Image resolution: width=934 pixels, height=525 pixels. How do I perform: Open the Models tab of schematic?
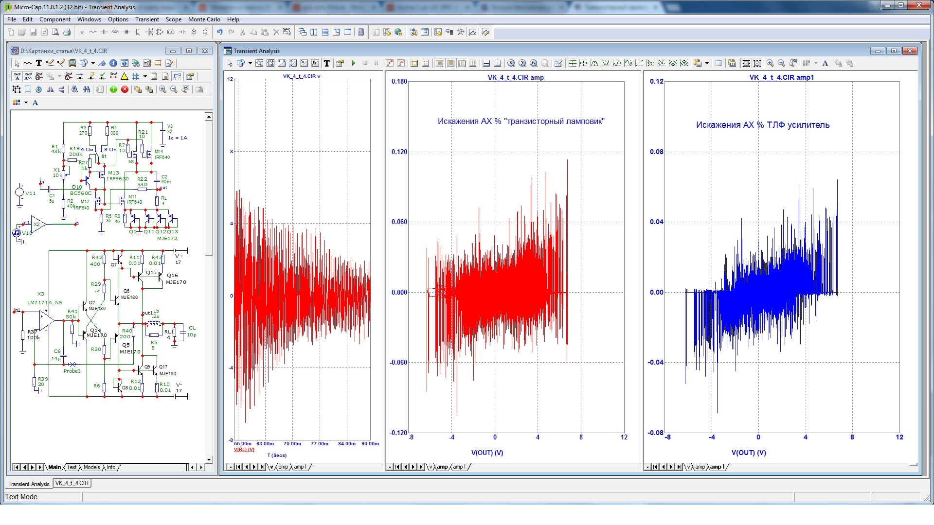91,467
